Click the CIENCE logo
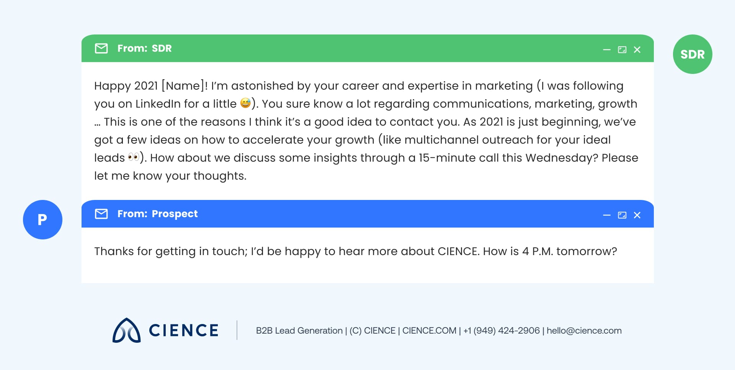Viewport: 735px width, 370px height. tap(165, 330)
